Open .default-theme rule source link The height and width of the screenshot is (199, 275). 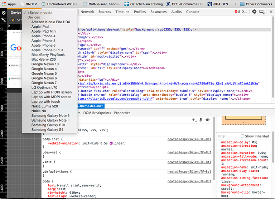click(189, 172)
